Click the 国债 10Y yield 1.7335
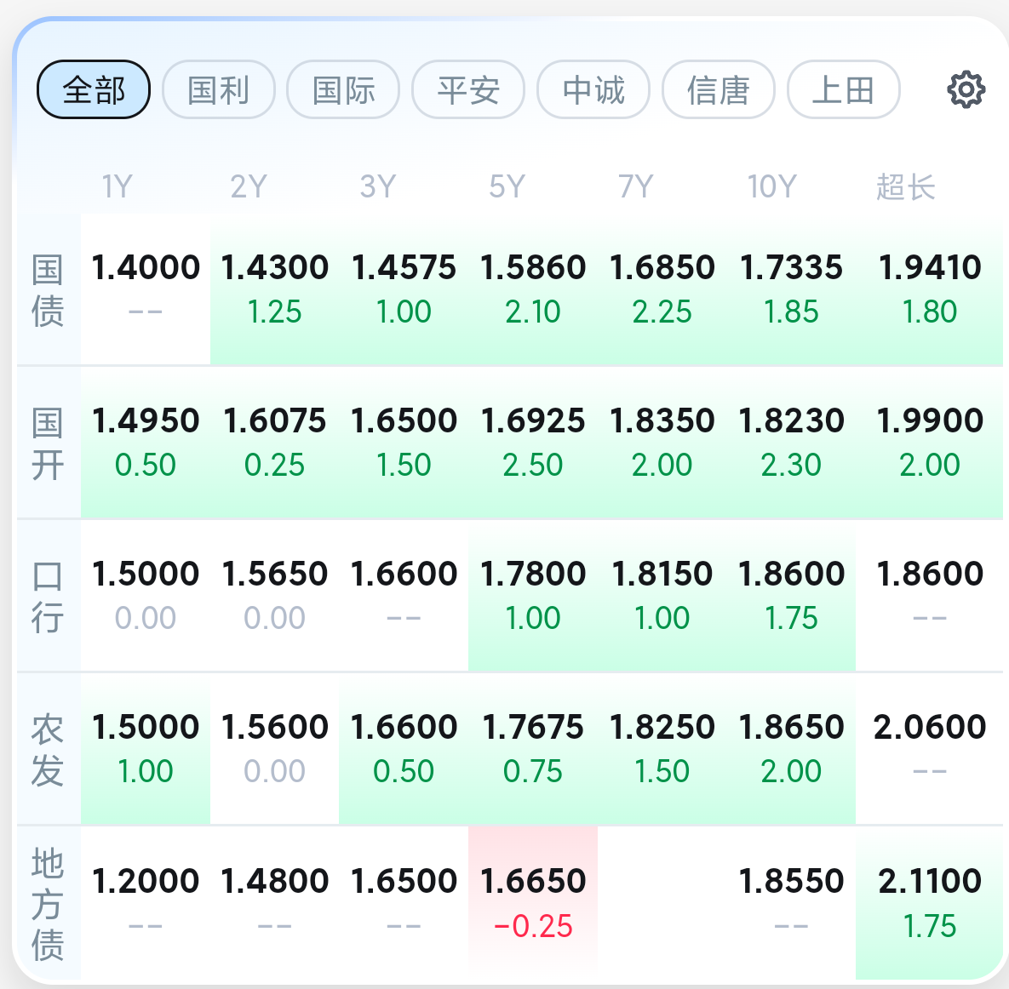The image size is (1009, 989). click(x=791, y=267)
